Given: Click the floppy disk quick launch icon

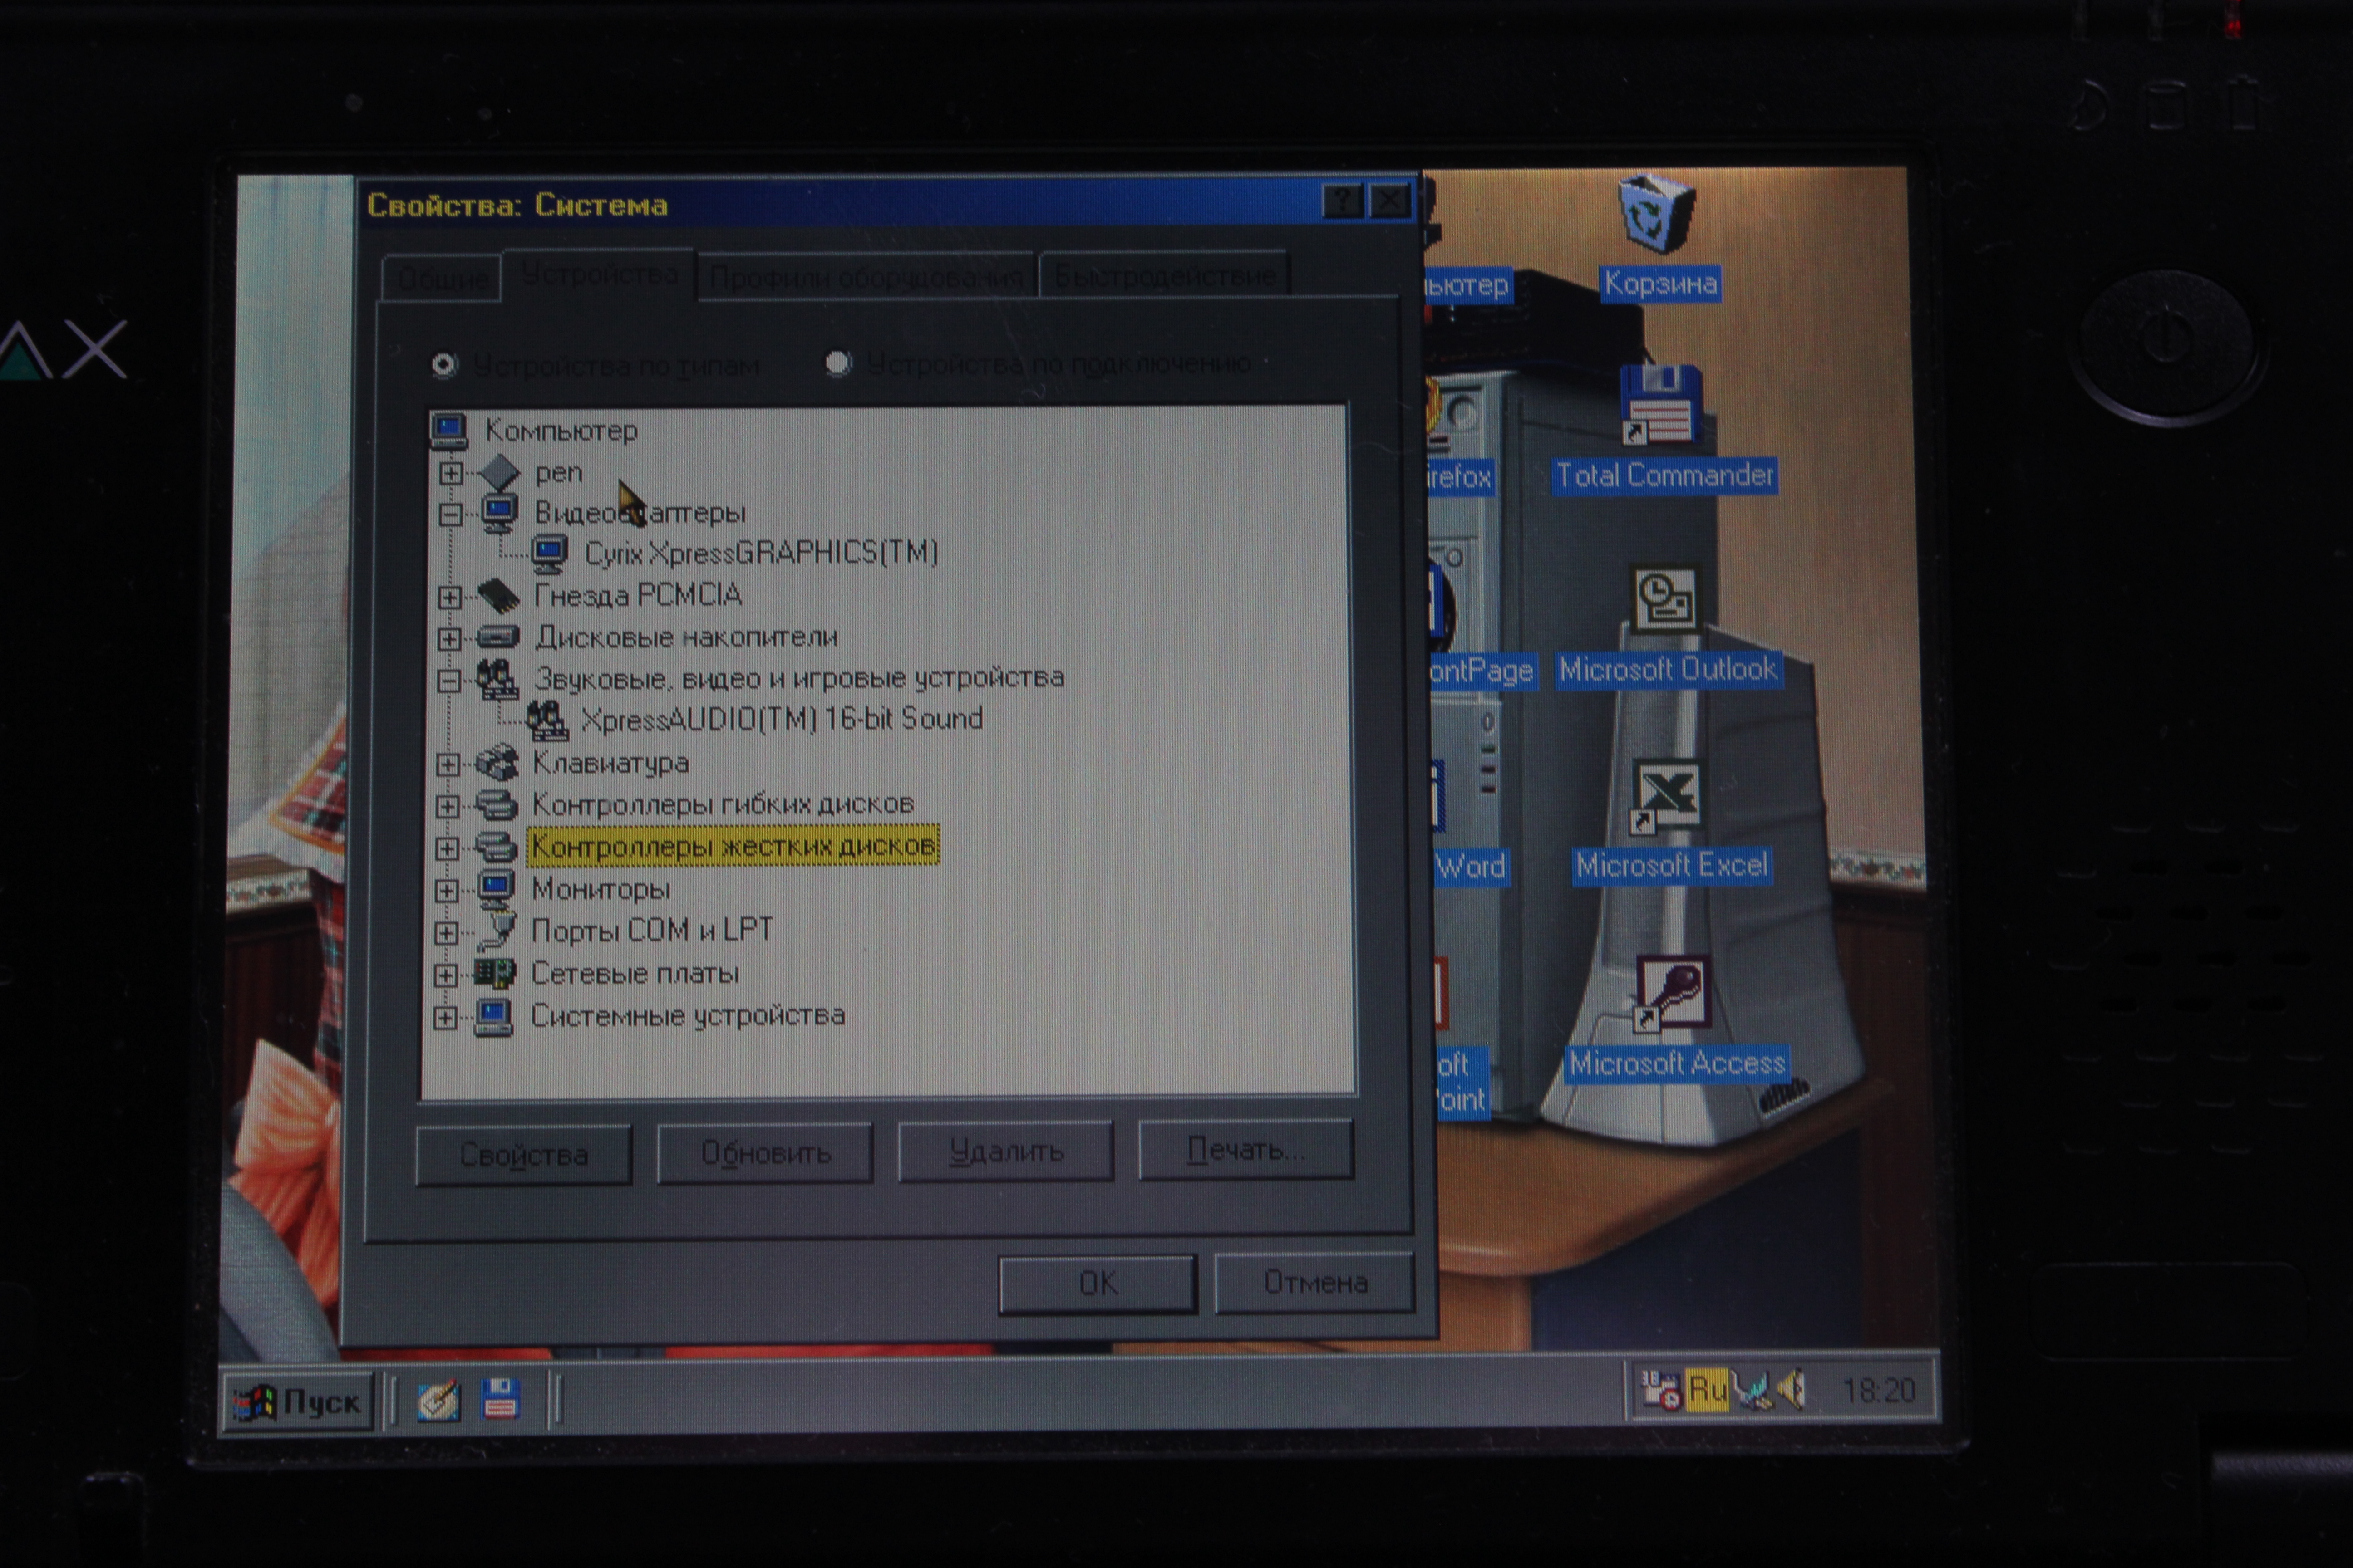Looking at the screenshot, I should (x=499, y=1399).
